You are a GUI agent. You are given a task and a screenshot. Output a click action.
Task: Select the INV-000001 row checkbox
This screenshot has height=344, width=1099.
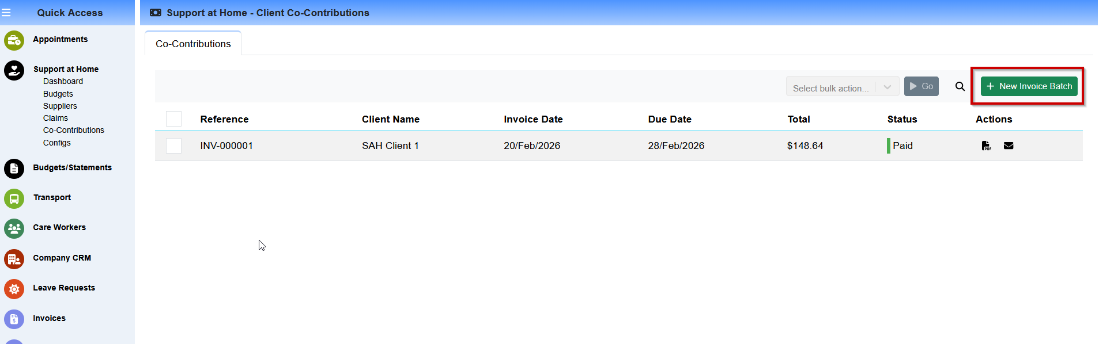click(173, 146)
